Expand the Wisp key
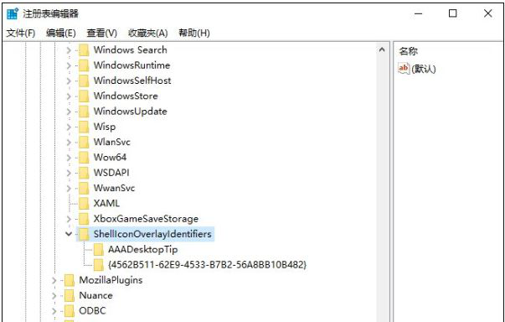The image size is (505, 322). tap(69, 127)
